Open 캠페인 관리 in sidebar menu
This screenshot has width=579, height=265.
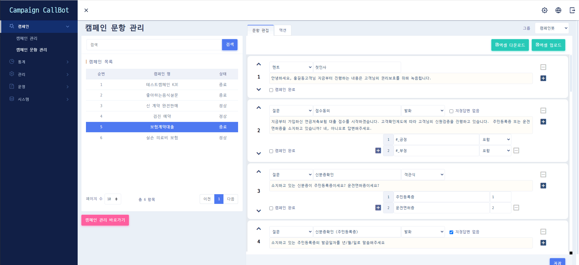tap(27, 38)
